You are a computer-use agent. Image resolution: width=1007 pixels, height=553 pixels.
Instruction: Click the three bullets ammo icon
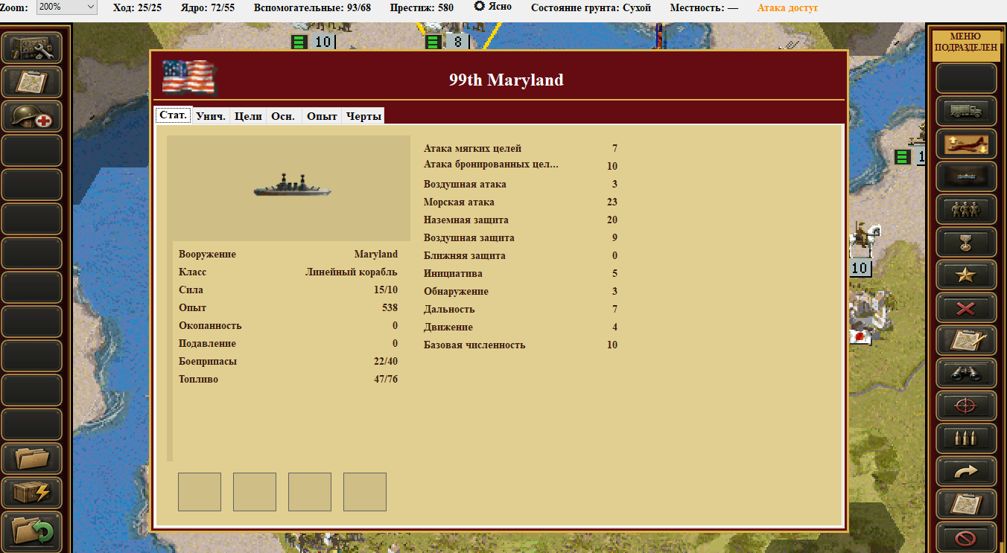(966, 438)
